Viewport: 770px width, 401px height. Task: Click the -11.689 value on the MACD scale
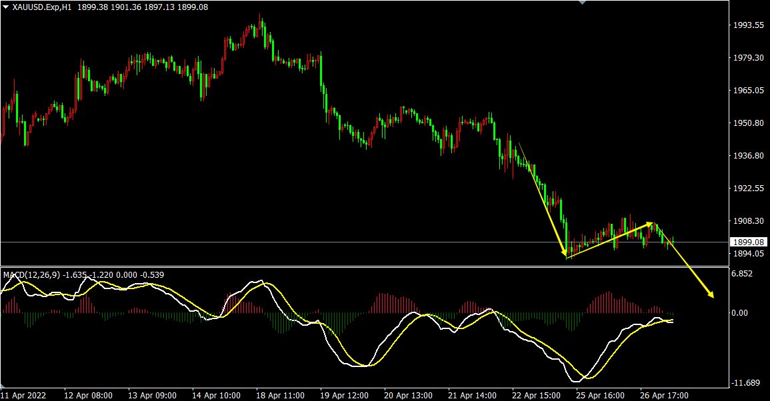(x=746, y=383)
